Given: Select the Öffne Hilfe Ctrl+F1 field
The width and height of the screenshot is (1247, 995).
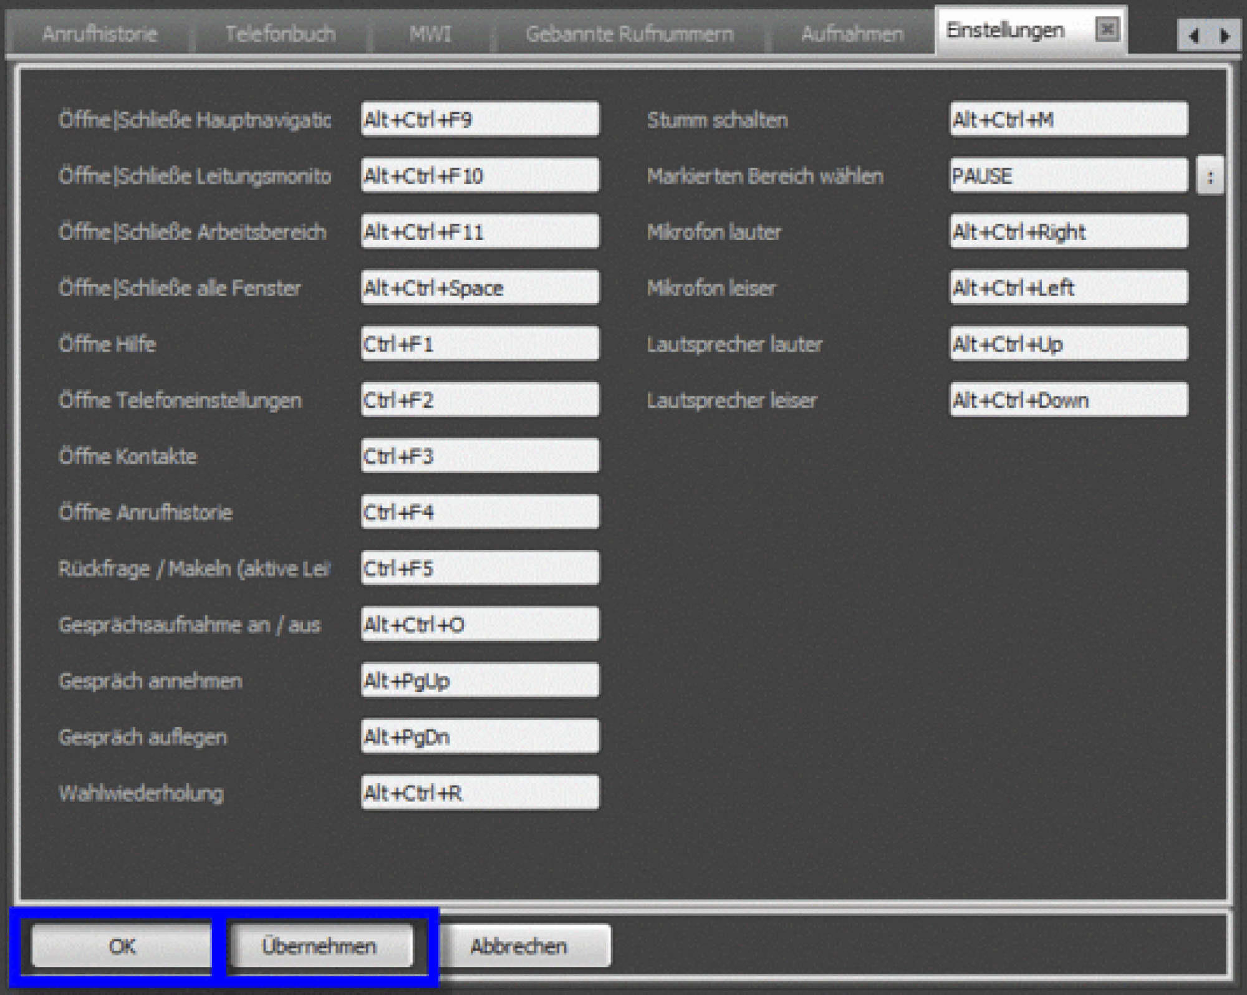Looking at the screenshot, I should [480, 344].
